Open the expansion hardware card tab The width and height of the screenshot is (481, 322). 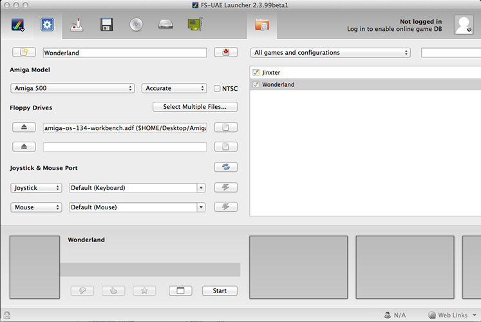tap(194, 25)
